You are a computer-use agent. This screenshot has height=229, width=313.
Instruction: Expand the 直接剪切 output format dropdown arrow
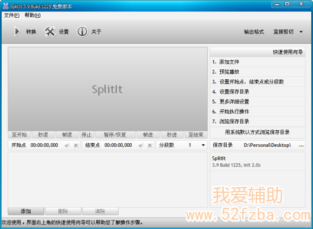(x=301, y=31)
